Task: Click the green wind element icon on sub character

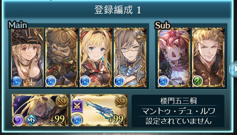Action: 198,81
